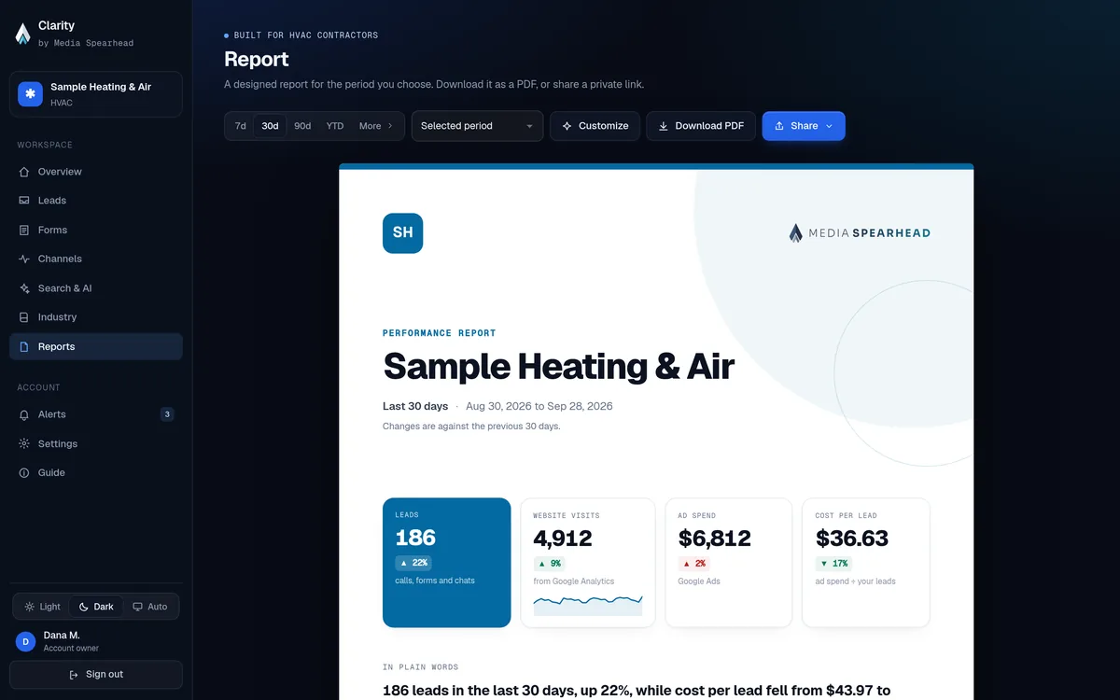This screenshot has width=1120, height=700.
Task: Click the Website Visits sparkline chart
Action: [588, 605]
